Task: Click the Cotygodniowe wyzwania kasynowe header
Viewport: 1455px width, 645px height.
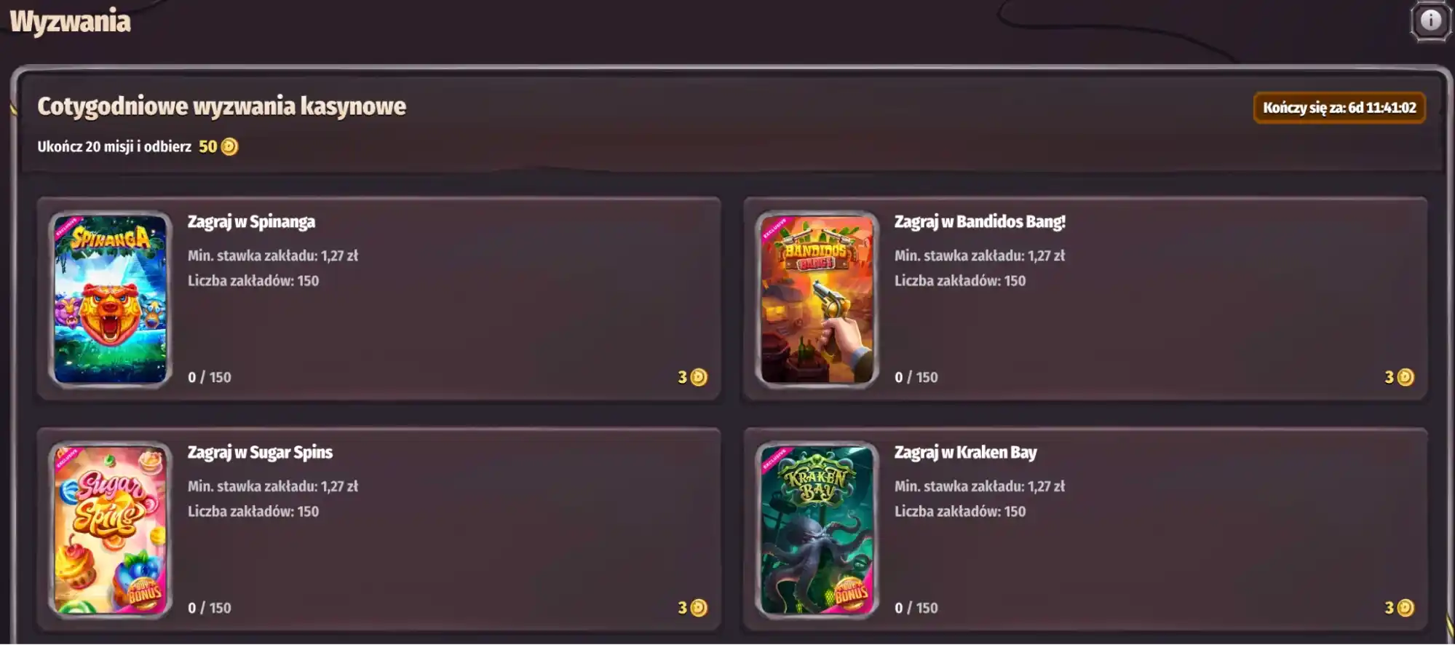Action: [x=222, y=106]
